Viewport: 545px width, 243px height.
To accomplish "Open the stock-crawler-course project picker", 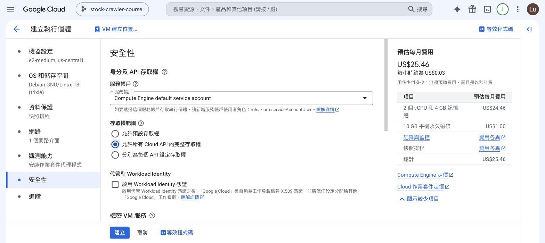I will (112, 9).
